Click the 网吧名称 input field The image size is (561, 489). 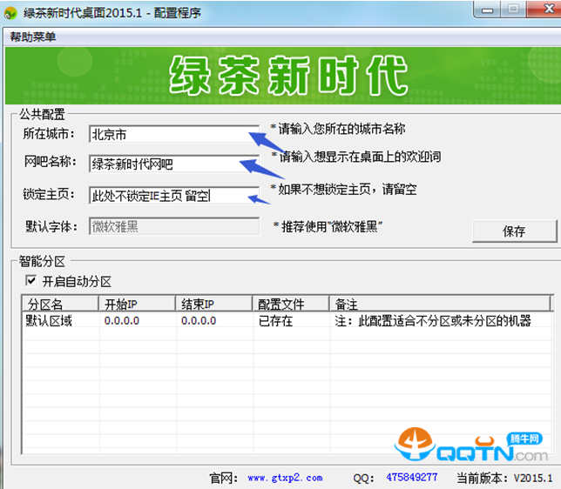pos(174,164)
